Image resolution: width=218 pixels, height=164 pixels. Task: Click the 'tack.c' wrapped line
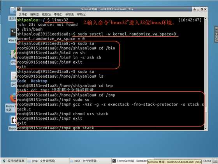pyautogui.click(x=24, y=109)
